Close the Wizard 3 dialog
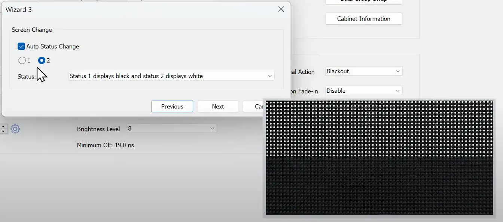Image resolution: width=503 pixels, height=222 pixels. point(281,9)
